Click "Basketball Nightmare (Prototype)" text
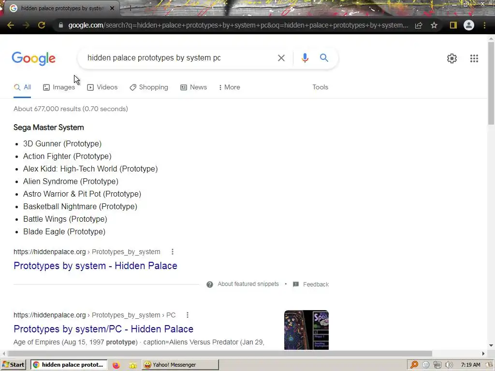 80,207
